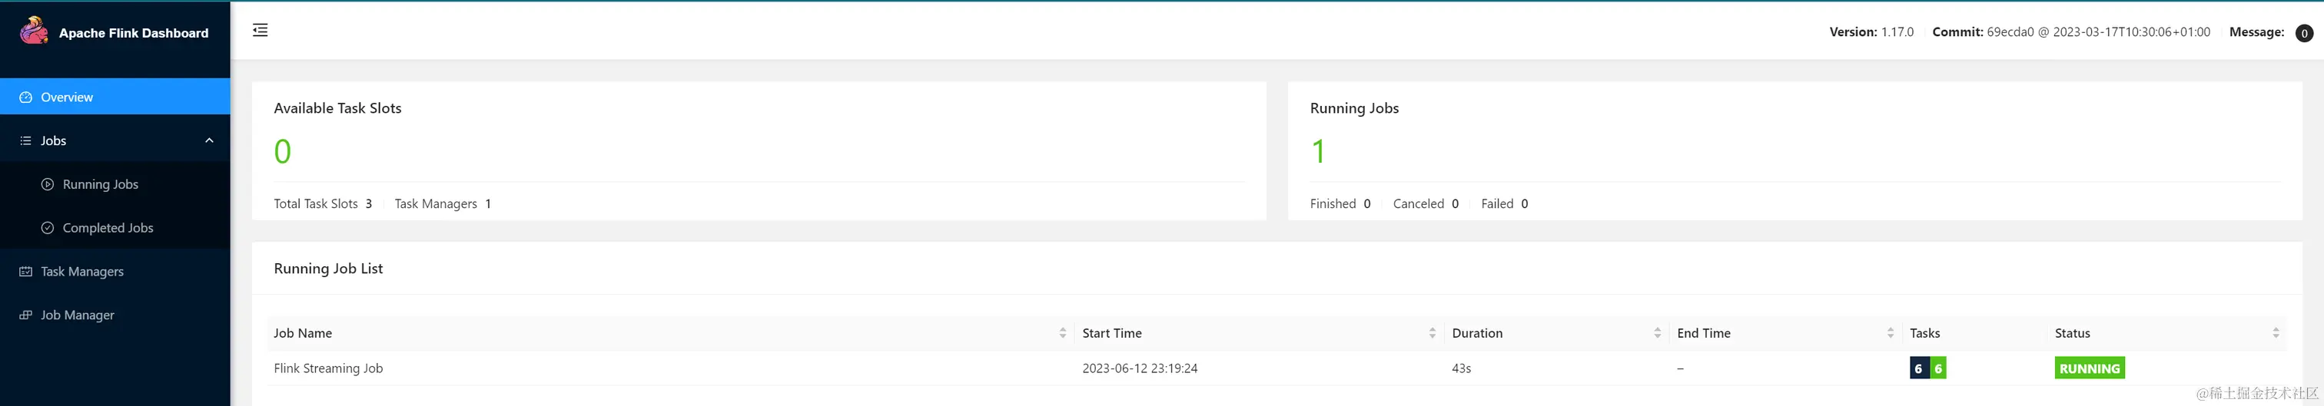This screenshot has height=406, width=2324.
Task: Click the green RUNNING status tag
Action: (x=2090, y=368)
